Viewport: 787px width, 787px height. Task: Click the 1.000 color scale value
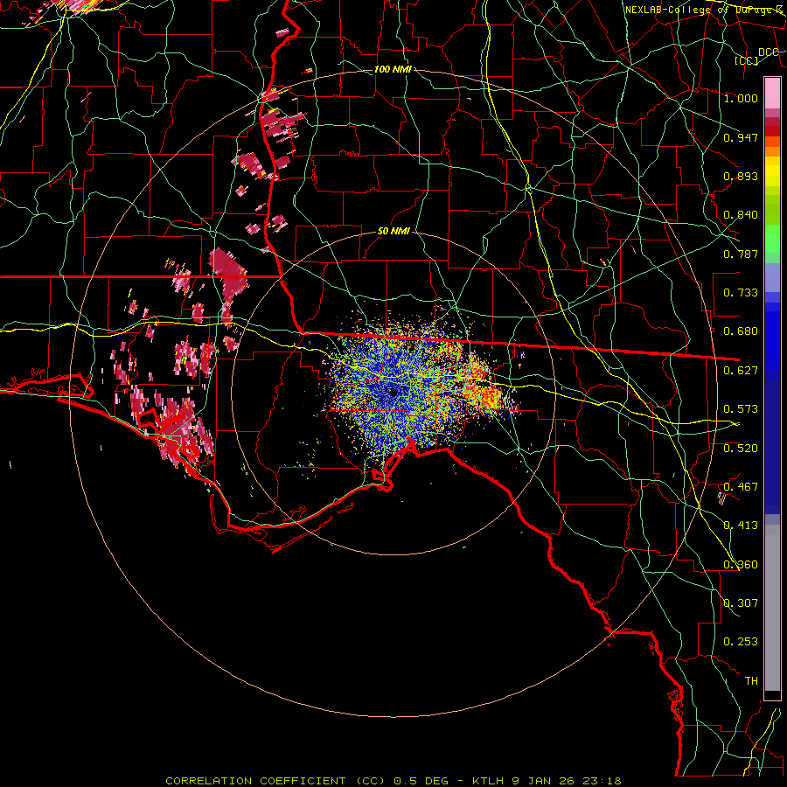(741, 98)
